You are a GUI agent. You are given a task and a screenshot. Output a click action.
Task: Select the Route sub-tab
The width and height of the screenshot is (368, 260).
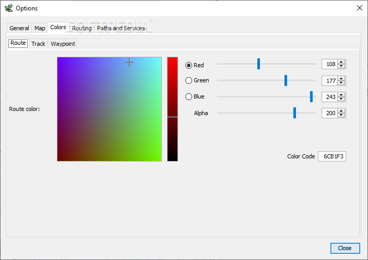coord(18,43)
